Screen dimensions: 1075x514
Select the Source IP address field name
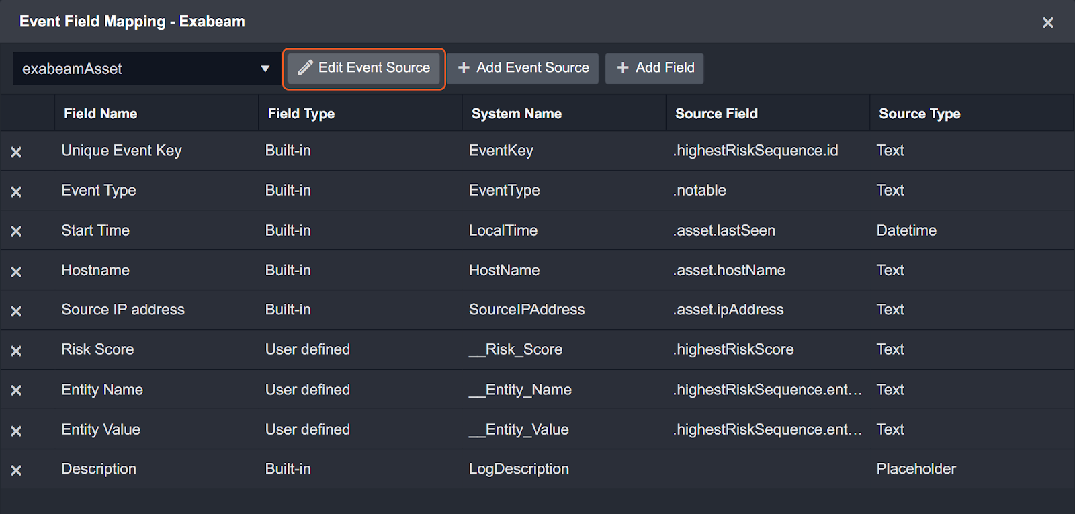(x=123, y=310)
